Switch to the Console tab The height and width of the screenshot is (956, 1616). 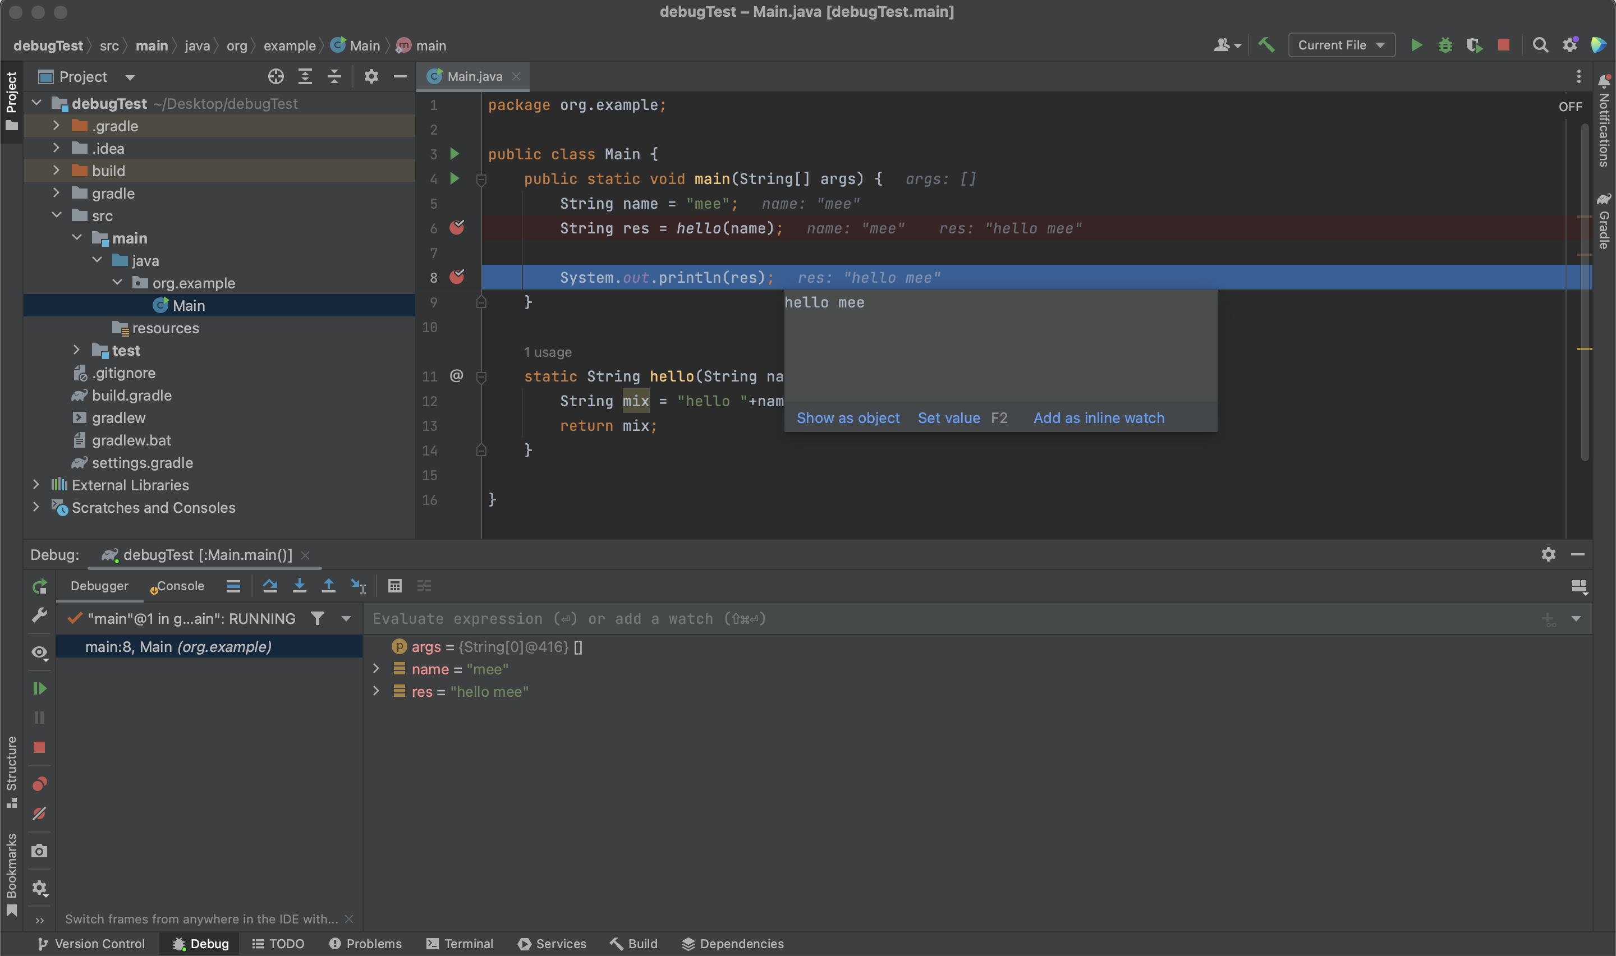tap(180, 586)
